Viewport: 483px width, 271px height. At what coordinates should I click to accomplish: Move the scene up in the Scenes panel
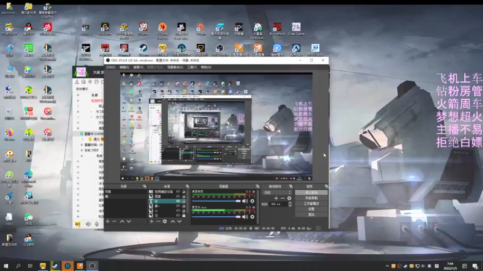[122, 221]
